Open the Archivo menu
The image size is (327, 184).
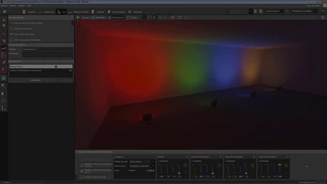(4, 6)
